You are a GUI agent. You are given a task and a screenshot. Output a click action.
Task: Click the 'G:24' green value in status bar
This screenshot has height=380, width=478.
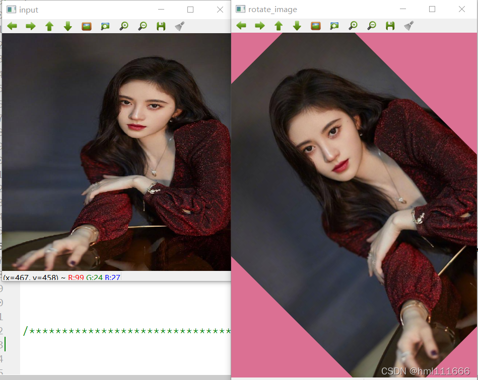click(x=94, y=277)
